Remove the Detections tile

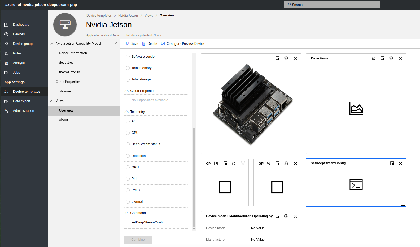[400, 58]
